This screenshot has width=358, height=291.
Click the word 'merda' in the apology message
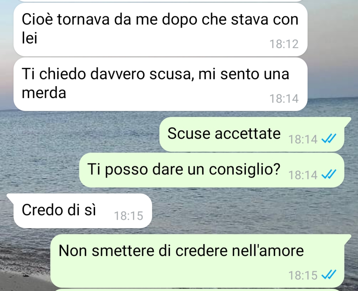[44, 93]
